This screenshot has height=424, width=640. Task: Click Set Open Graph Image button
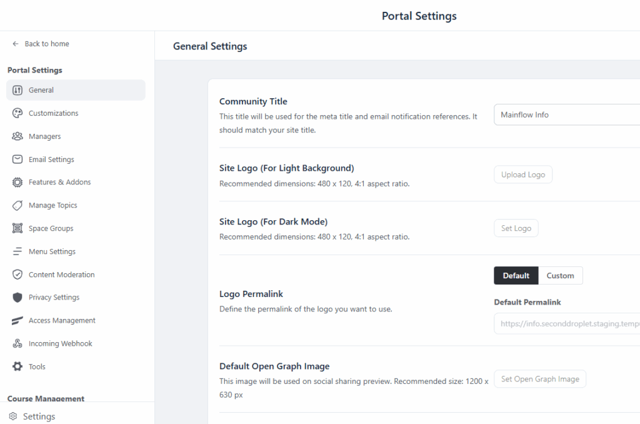[x=539, y=379]
